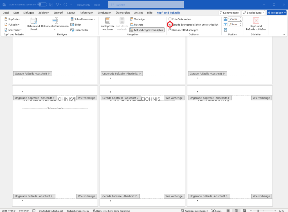Decrease footer position value
The image size is (288, 212).
pyautogui.click(x=240, y=26)
